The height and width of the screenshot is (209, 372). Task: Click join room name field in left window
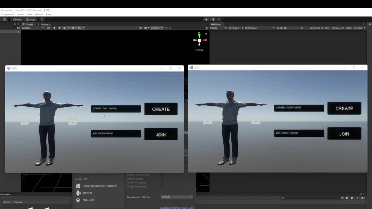(x=116, y=134)
